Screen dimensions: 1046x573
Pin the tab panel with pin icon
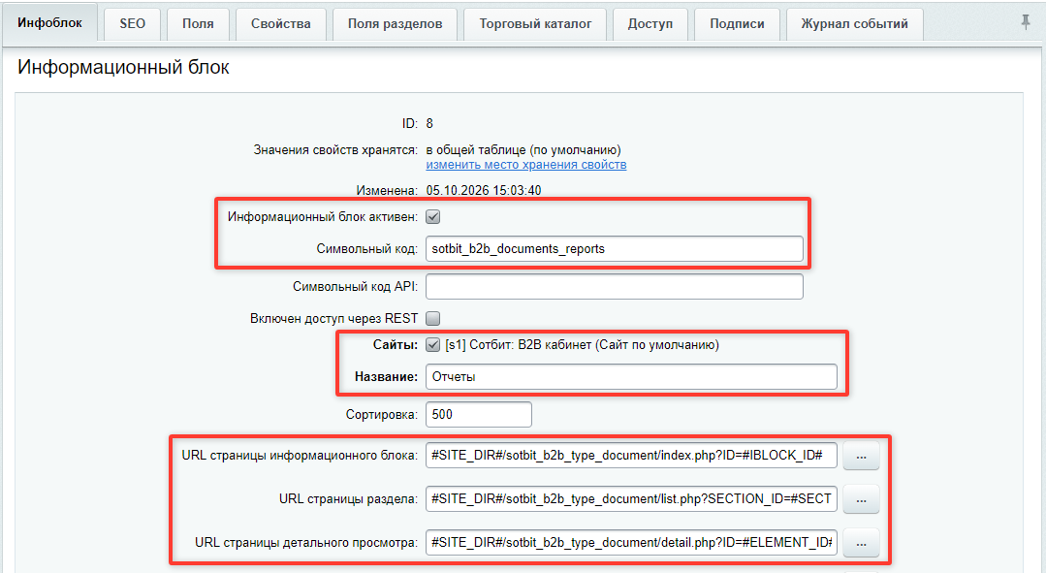click(1026, 22)
